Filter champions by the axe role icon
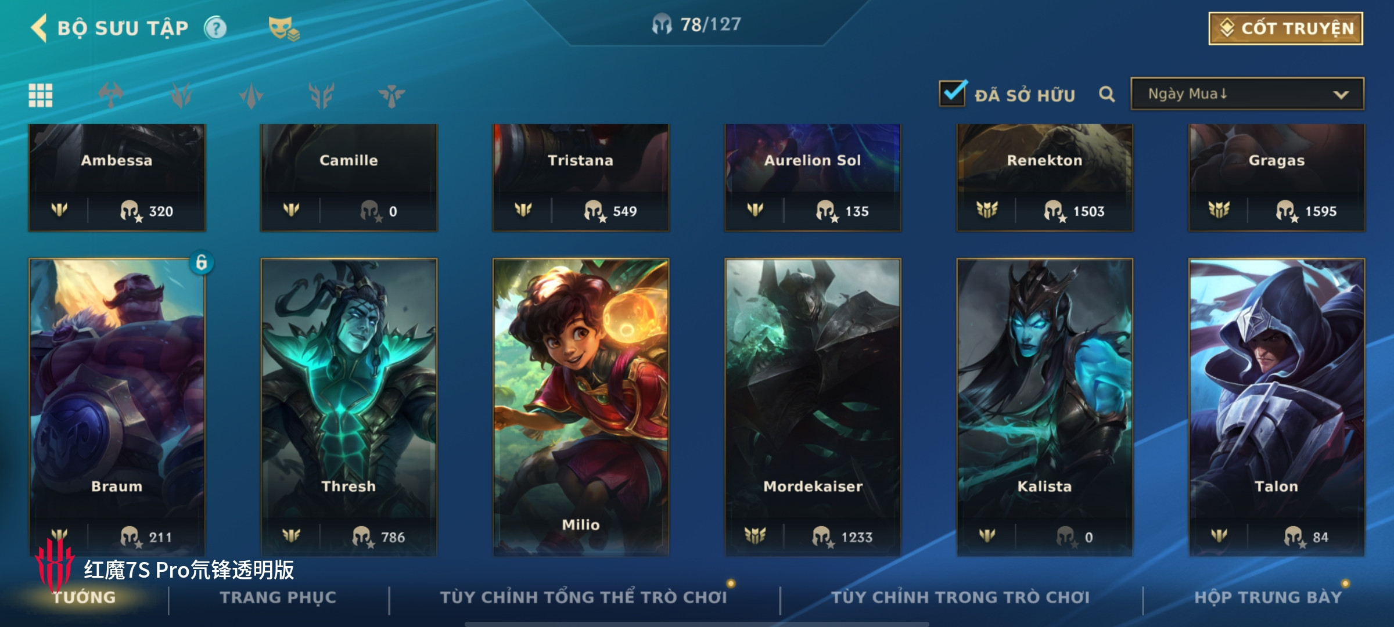Viewport: 1394px width, 627px height. click(x=110, y=95)
